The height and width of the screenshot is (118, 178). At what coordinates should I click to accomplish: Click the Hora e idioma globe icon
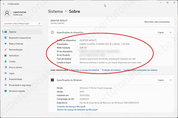coord(5,67)
